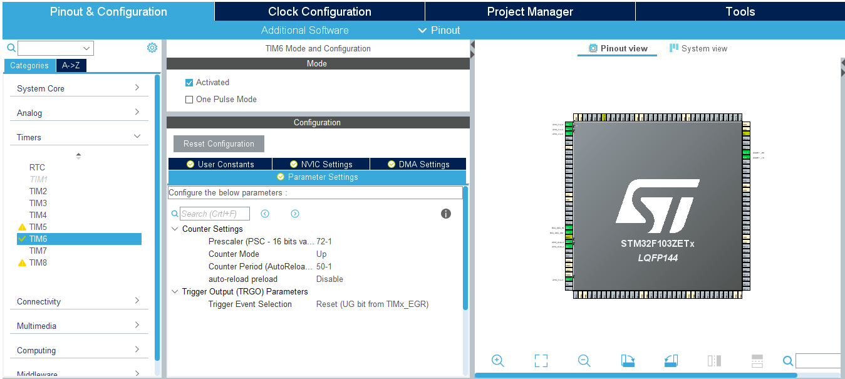Collapse Counter Settings group
The image size is (845, 379).
click(x=175, y=229)
